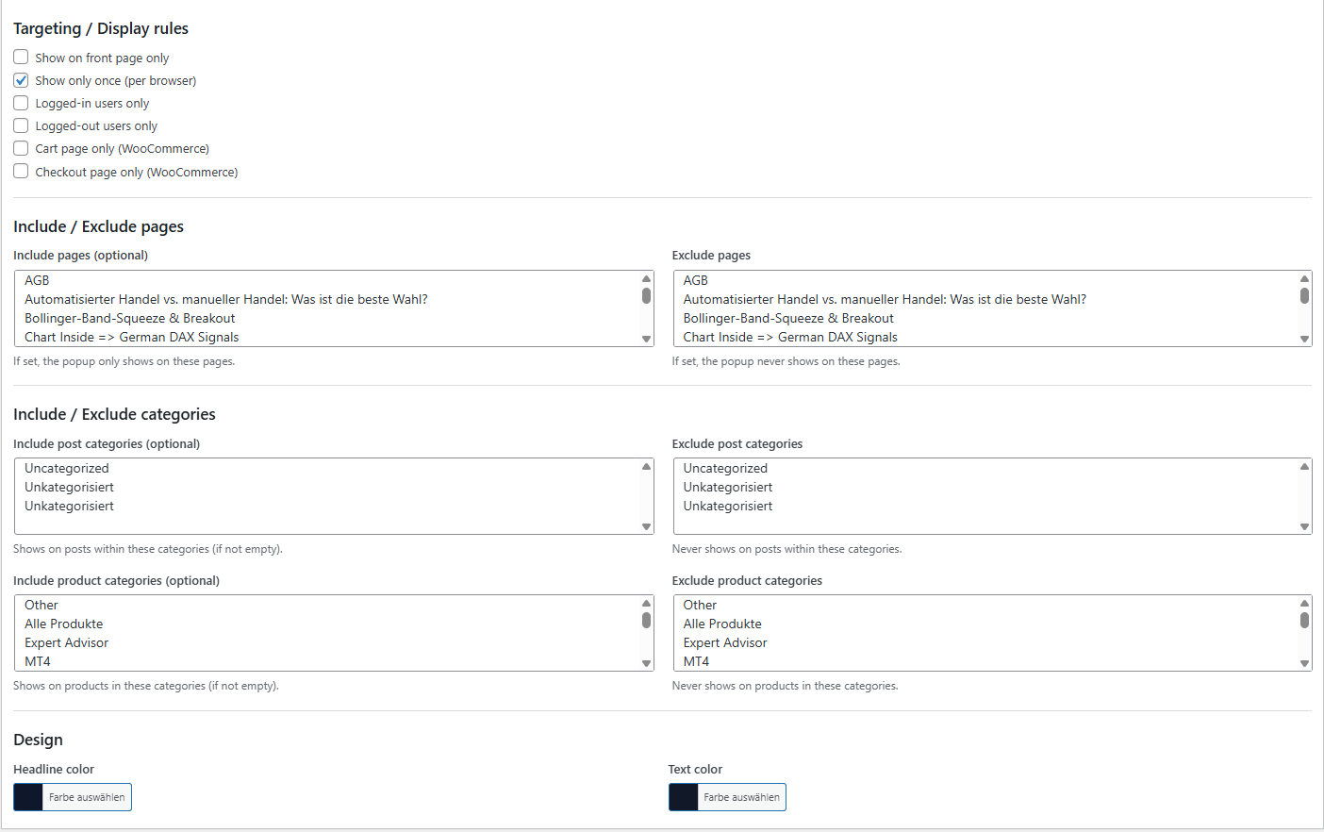
Task: Enable Show on front page only checkbox
Action: [x=21, y=58]
